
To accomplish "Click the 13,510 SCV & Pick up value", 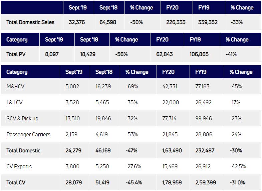I will pyautogui.click(x=74, y=118).
